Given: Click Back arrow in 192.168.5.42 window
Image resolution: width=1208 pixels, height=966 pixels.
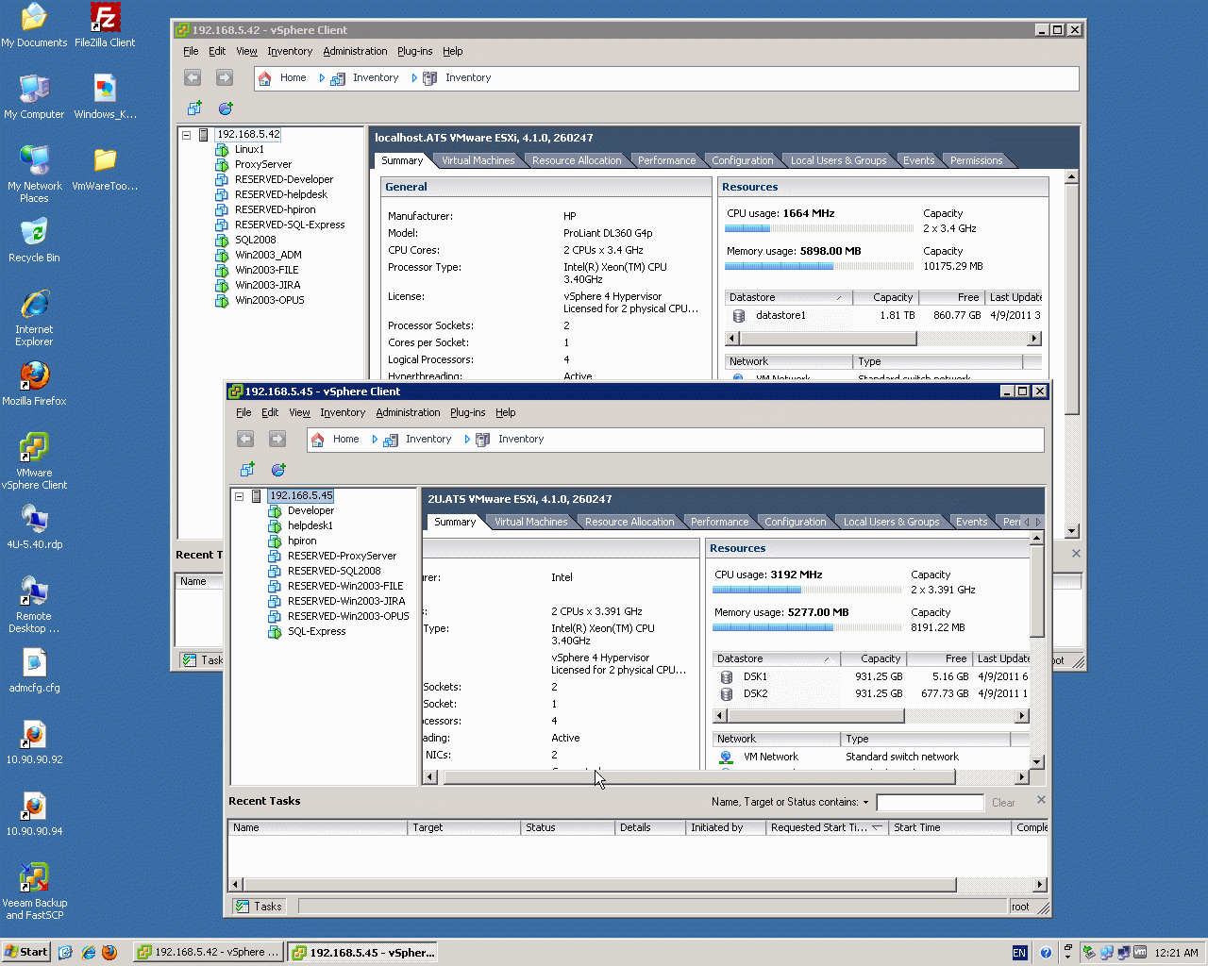Looking at the screenshot, I should click(x=193, y=77).
